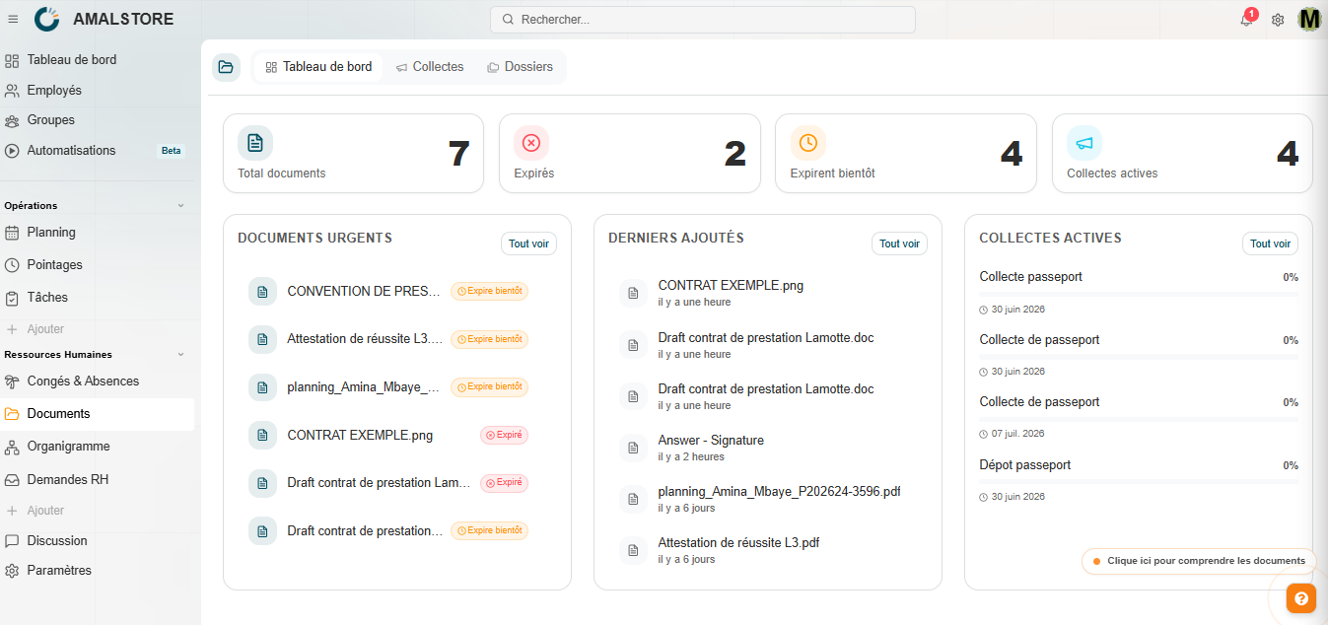Click the Collectes actives megaphone icon

point(1084,143)
